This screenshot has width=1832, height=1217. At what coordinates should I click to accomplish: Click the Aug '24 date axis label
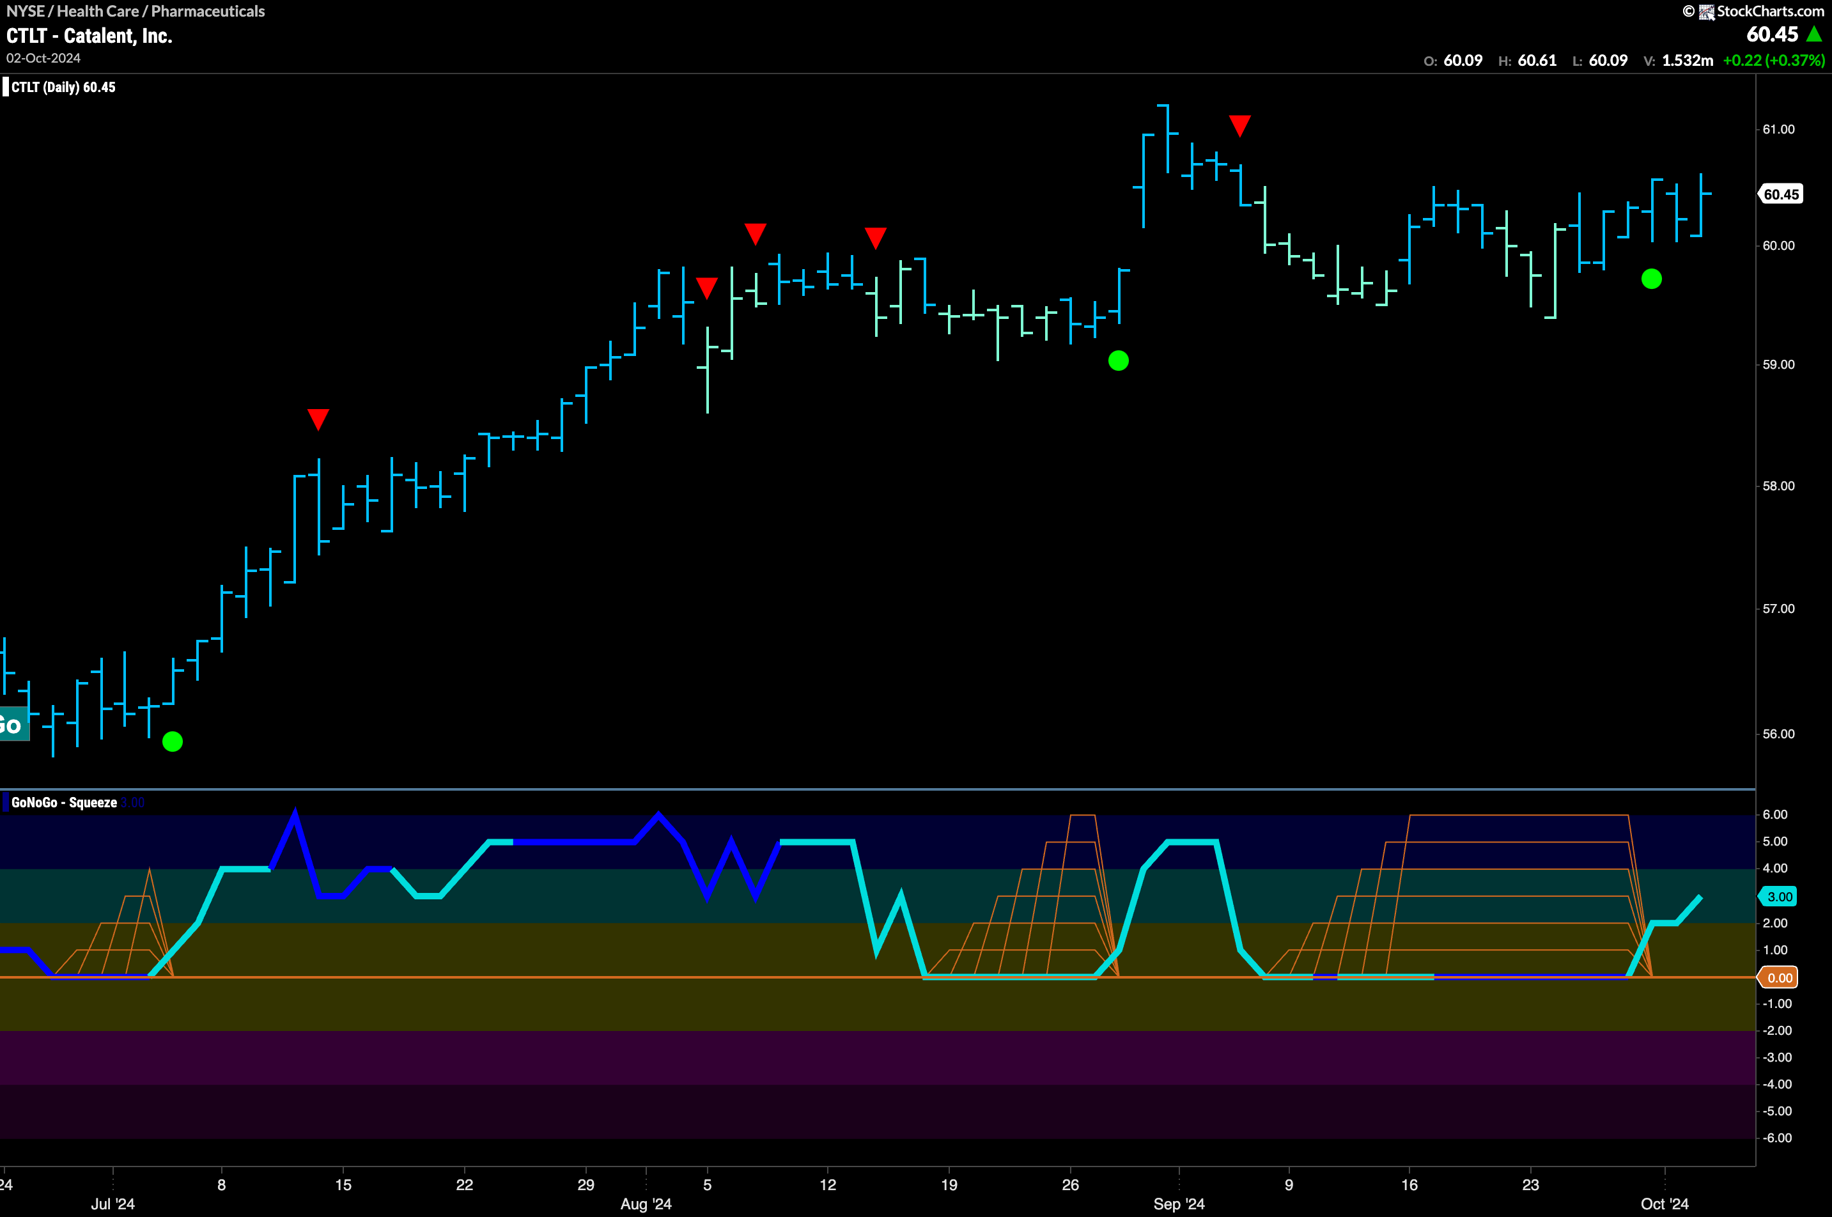coord(646,1204)
